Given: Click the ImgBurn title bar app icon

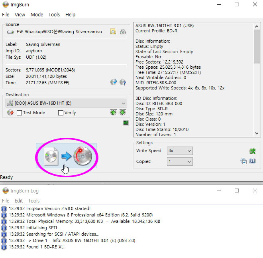Looking at the screenshot, I should click(x=6, y=4).
